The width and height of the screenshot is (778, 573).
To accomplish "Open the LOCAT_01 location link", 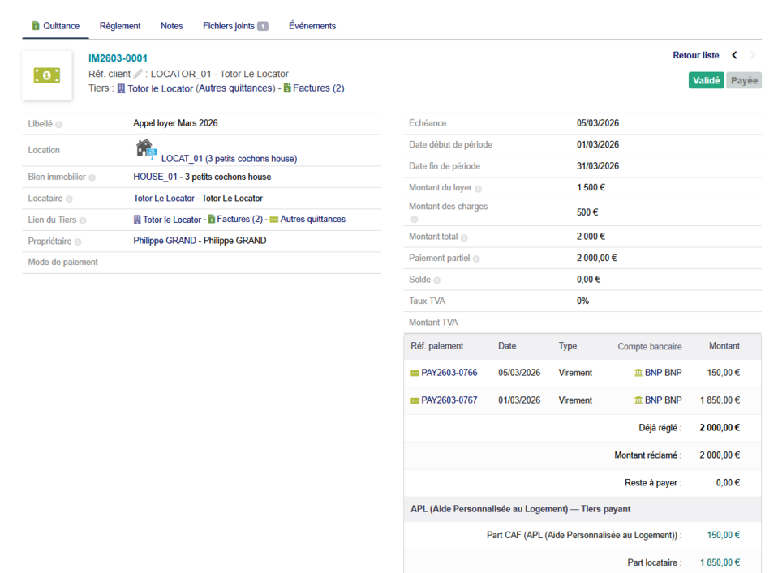I will pyautogui.click(x=229, y=159).
